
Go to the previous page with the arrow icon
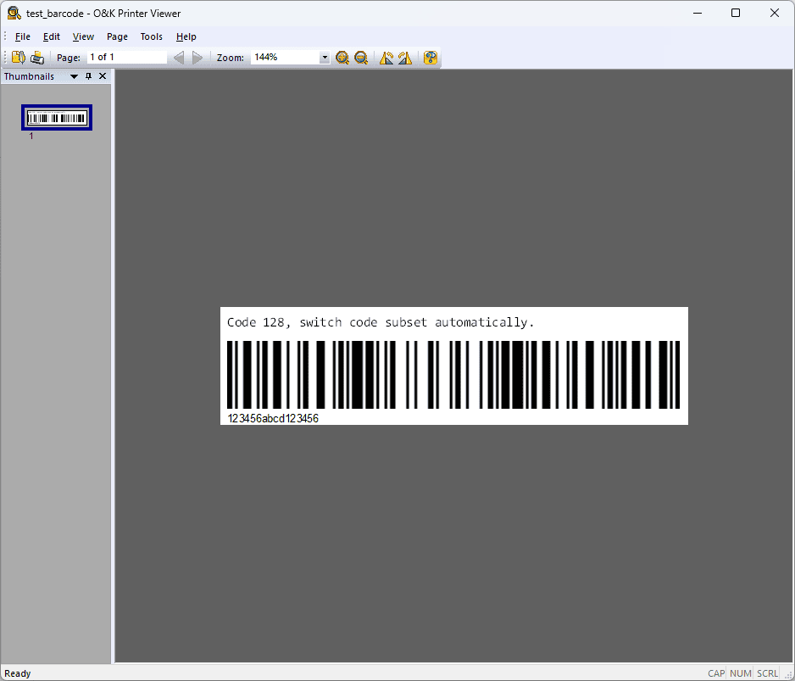pos(178,58)
